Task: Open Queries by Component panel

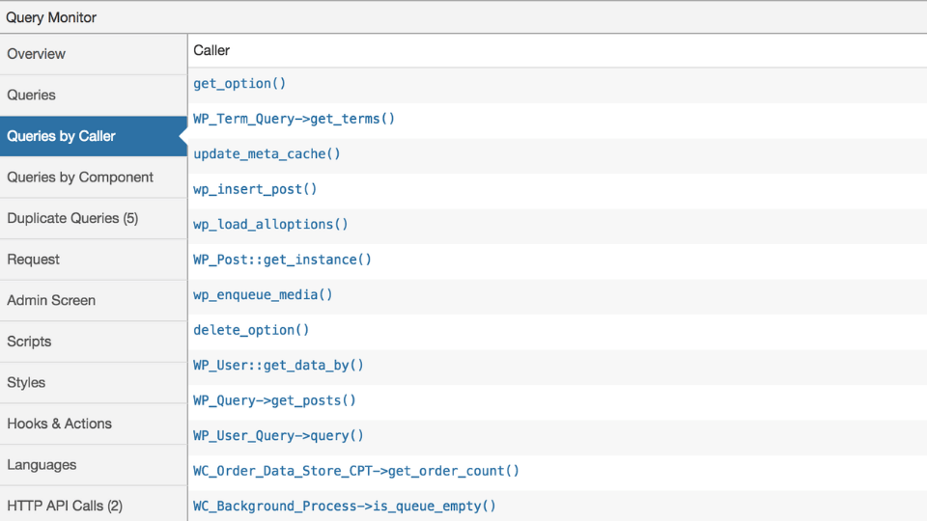Action: [94, 178]
